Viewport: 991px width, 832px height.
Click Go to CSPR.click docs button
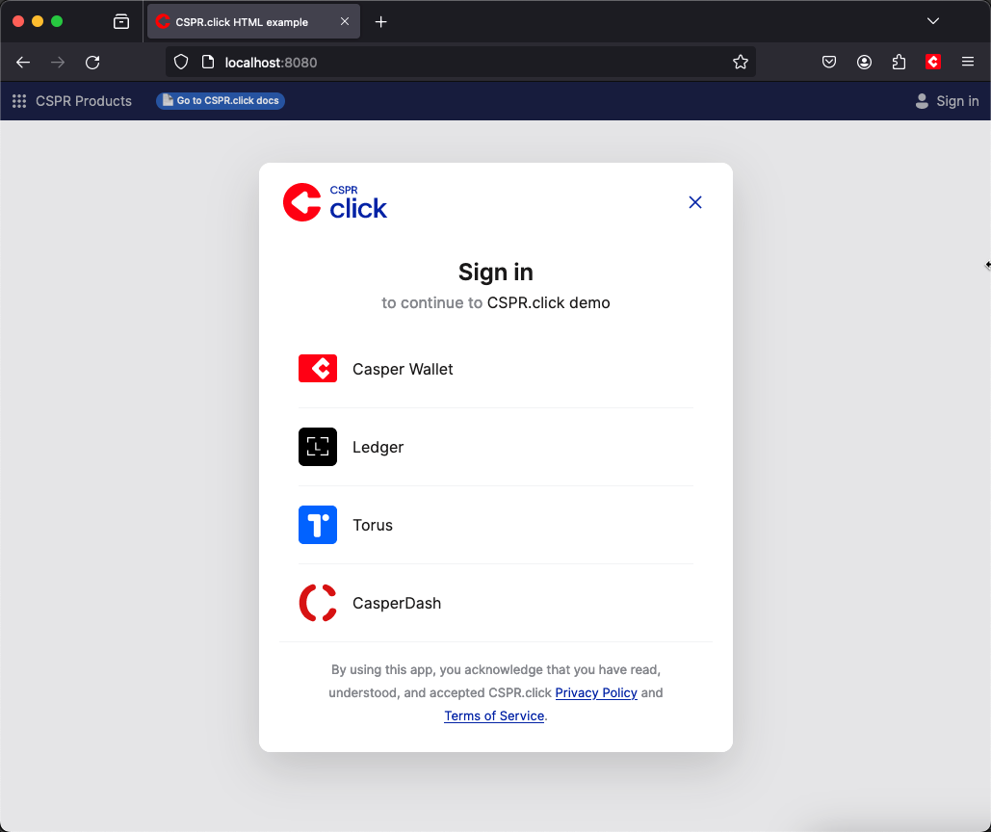pyautogui.click(x=221, y=101)
